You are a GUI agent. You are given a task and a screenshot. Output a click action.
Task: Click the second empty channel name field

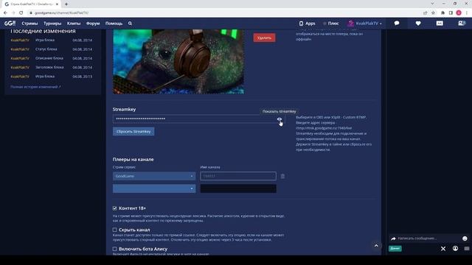coord(238,188)
